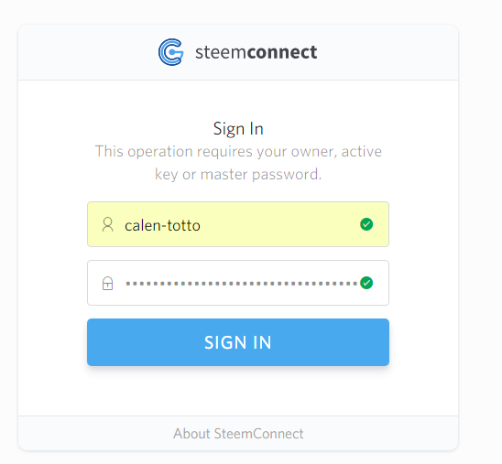Click the padlock icon in password field
This screenshot has width=502, height=464.
click(x=107, y=284)
